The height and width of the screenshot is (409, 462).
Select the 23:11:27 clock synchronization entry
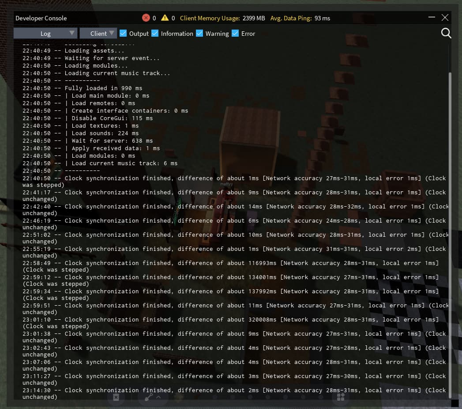(x=234, y=379)
